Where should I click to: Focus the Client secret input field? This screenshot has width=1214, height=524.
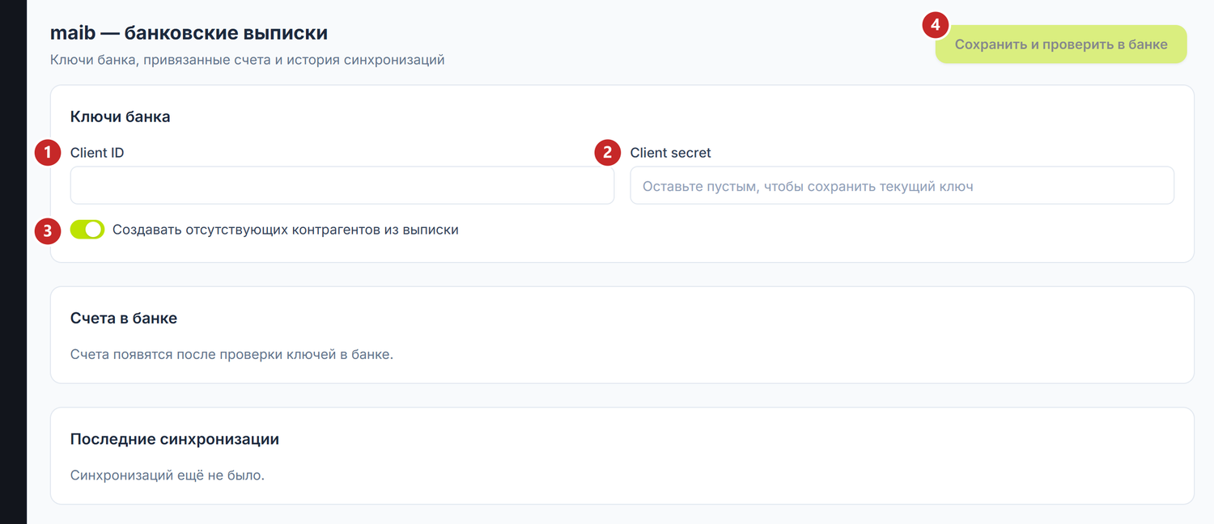(x=902, y=185)
